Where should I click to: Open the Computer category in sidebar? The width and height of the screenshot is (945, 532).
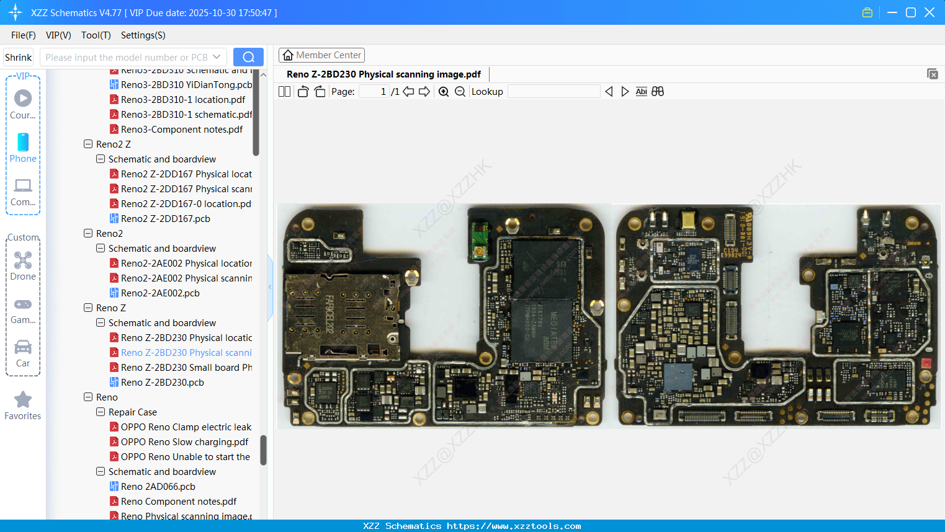click(23, 192)
